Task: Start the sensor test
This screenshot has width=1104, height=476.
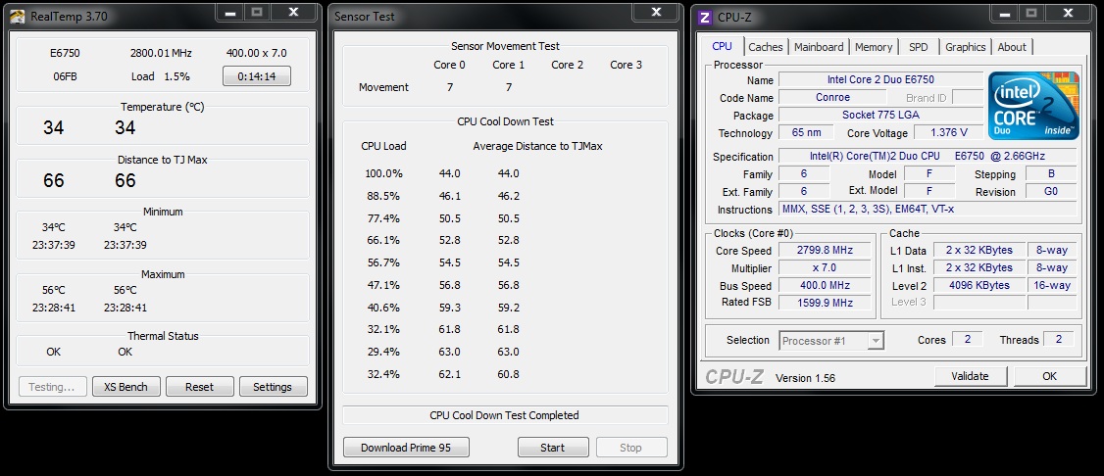Action: pyautogui.click(x=553, y=448)
